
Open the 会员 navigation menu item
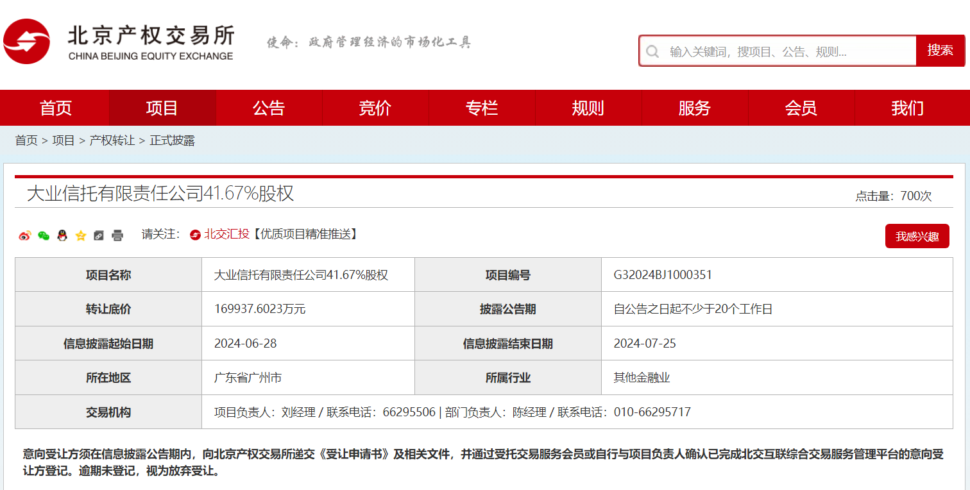801,108
